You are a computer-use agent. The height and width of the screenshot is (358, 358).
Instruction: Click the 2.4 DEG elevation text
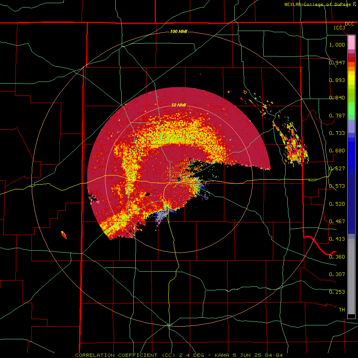tap(191, 355)
